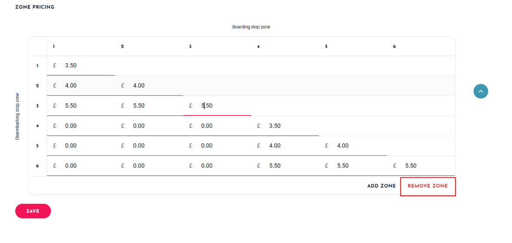Edit boarding 1, disembarking 4 price field
The height and width of the screenshot is (243, 512).
pyautogui.click(x=81, y=126)
